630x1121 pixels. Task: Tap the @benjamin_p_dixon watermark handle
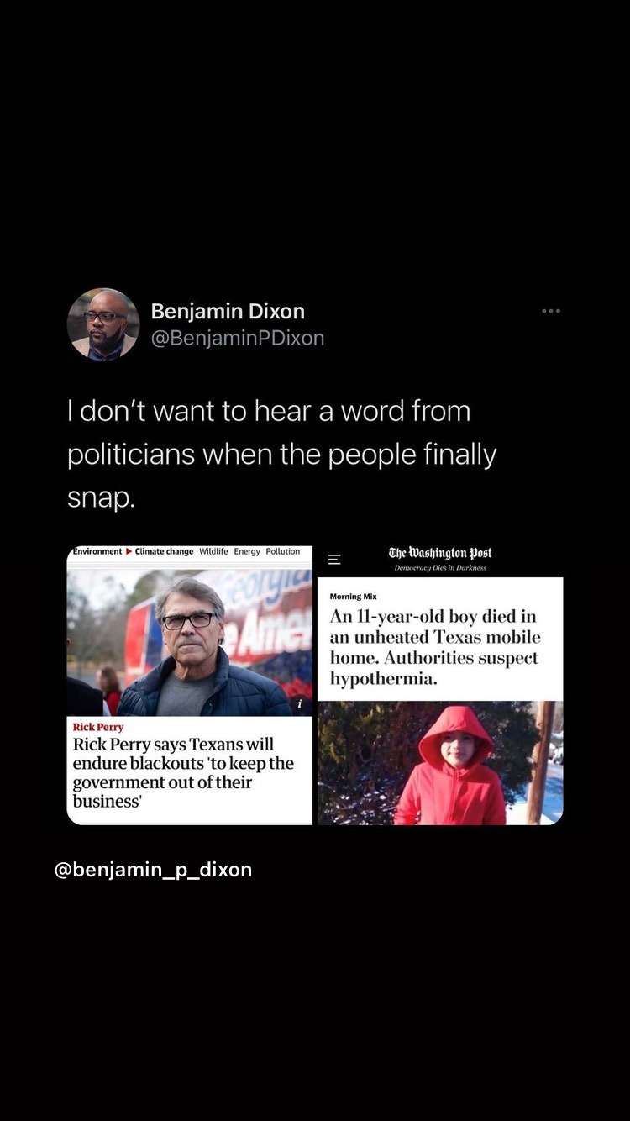tap(153, 870)
